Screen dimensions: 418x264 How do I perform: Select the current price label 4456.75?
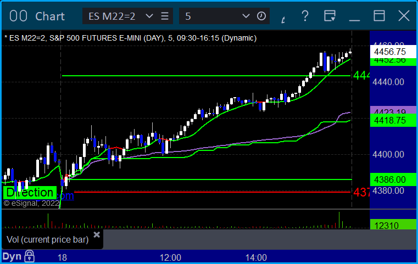point(393,52)
